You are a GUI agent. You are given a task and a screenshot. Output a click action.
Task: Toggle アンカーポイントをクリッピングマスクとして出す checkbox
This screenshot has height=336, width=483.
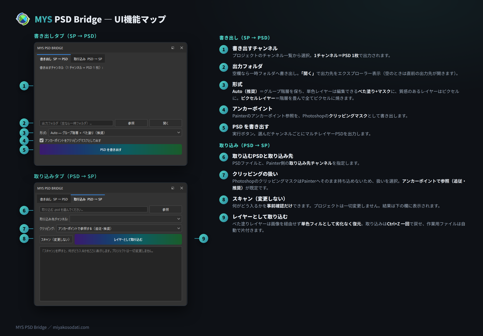coord(41,140)
